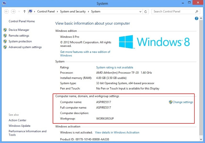This screenshot has height=143, width=205.
Task: Open Action Center under See also
Action: pyautogui.click(x=18, y=120)
